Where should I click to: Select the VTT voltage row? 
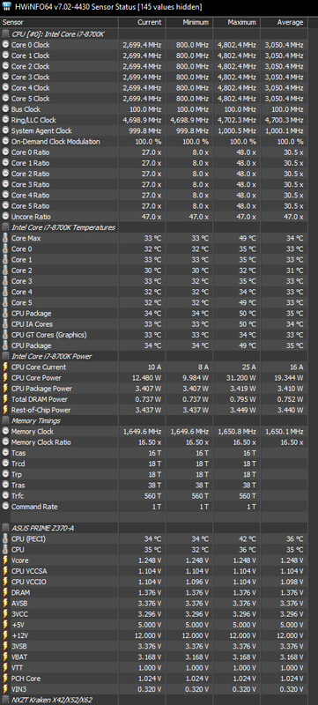click(x=153, y=668)
